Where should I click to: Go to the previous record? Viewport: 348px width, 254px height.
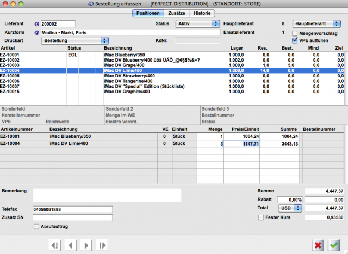70,245
